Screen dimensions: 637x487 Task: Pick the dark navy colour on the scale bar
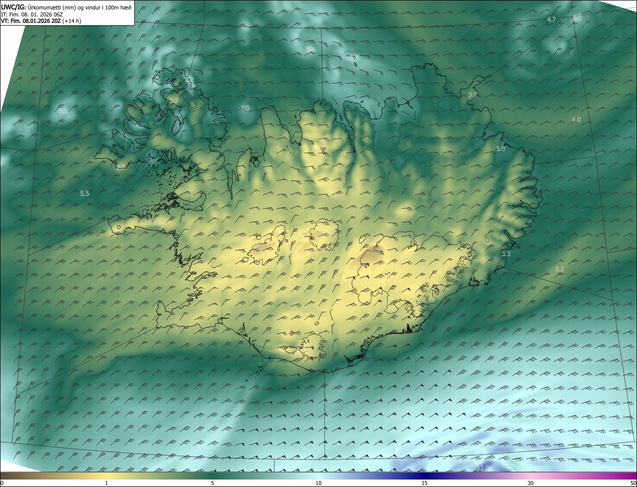[x=425, y=476]
